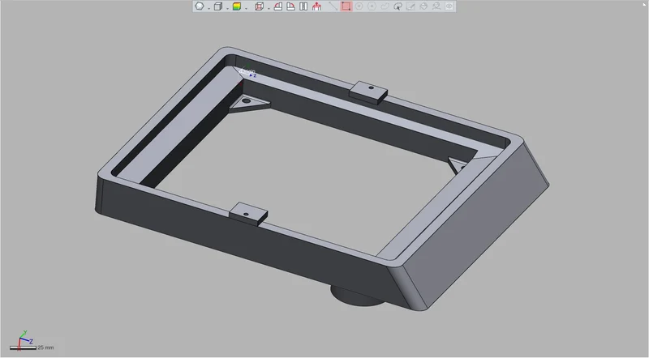Select the wireframe box display icon
This screenshot has width=649, height=358.
click(x=259, y=6)
